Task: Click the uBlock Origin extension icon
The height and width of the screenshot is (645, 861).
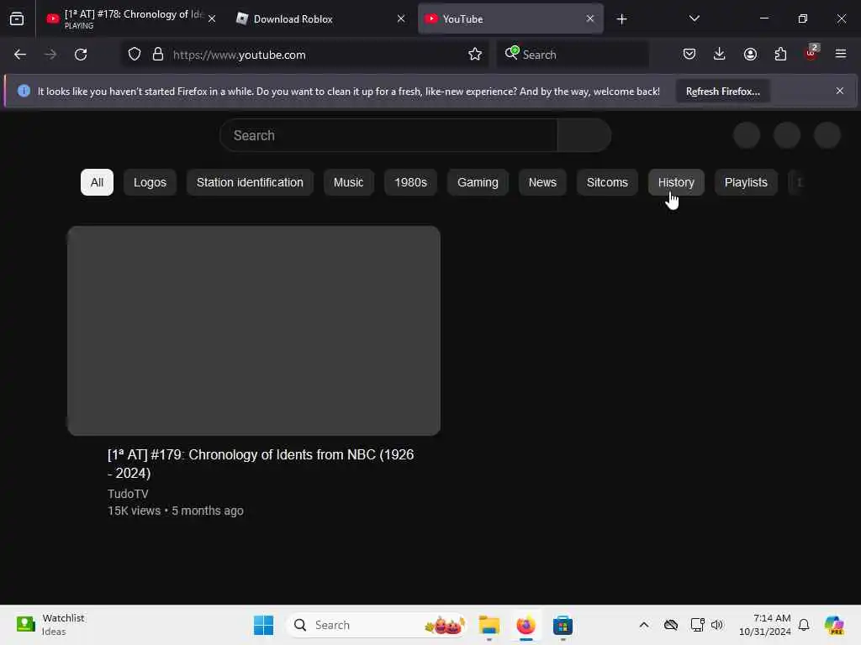Action: coord(811,53)
